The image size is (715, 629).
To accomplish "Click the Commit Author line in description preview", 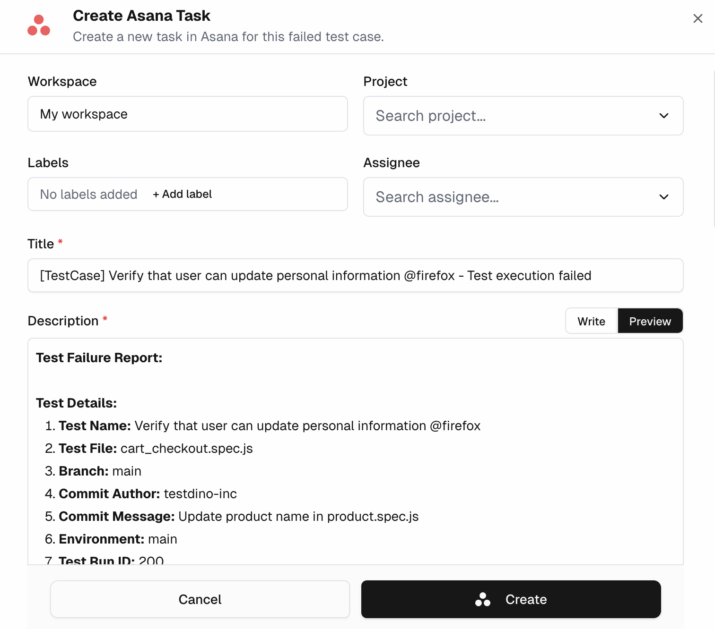I will click(x=141, y=493).
